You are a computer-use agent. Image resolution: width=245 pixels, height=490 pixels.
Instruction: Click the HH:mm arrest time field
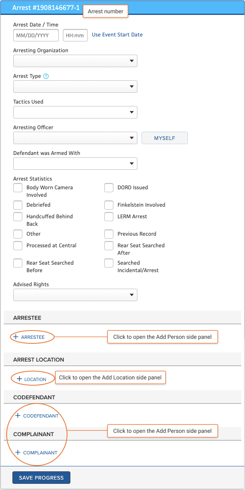click(75, 35)
